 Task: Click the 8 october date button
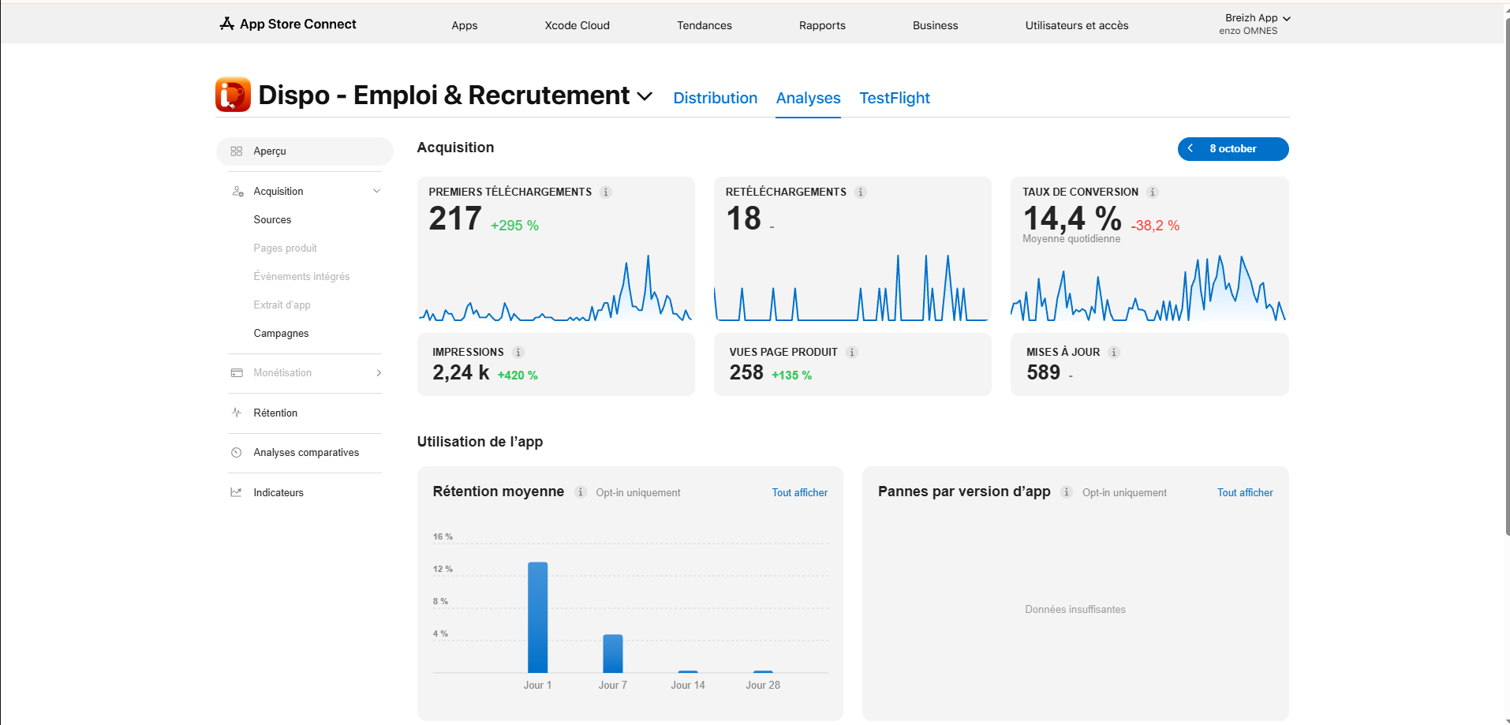pos(1233,148)
